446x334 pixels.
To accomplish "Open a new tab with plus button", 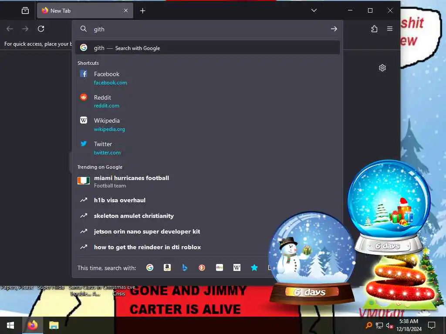I will pyautogui.click(x=143, y=11).
